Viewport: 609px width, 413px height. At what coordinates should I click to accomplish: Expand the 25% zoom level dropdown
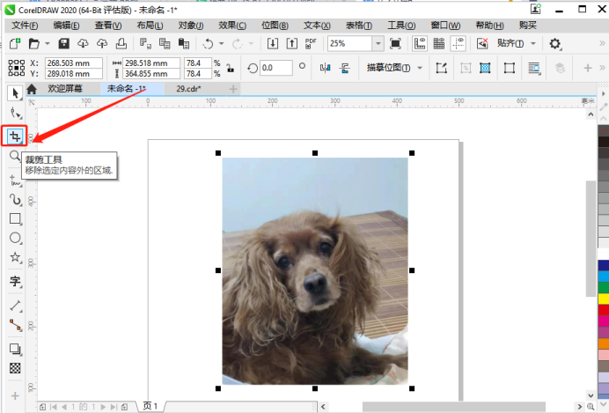tap(378, 43)
